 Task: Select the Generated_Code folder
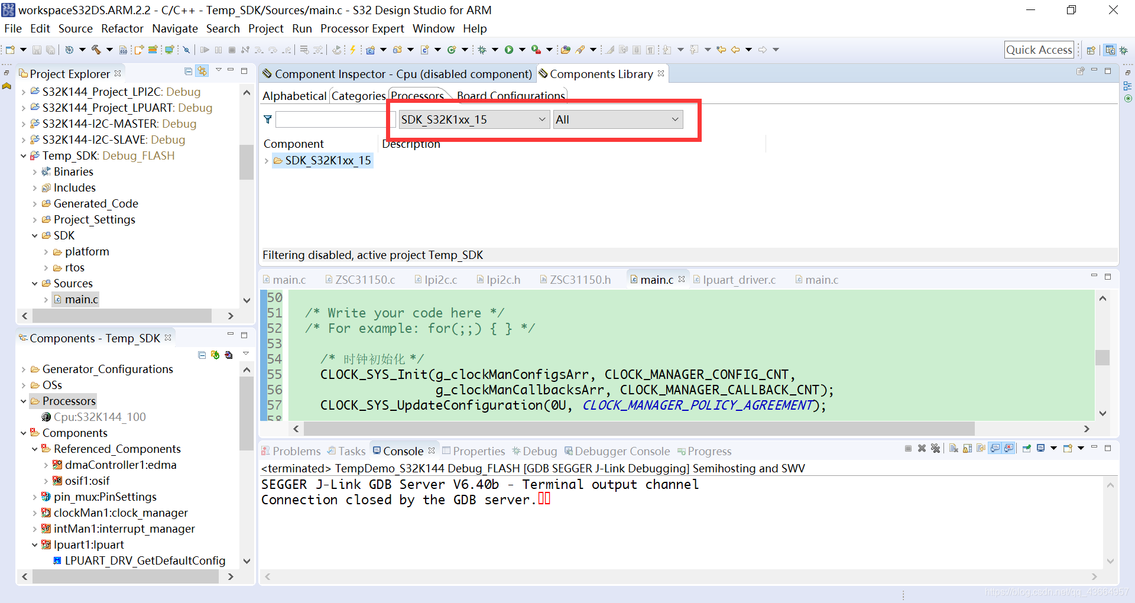(x=90, y=204)
